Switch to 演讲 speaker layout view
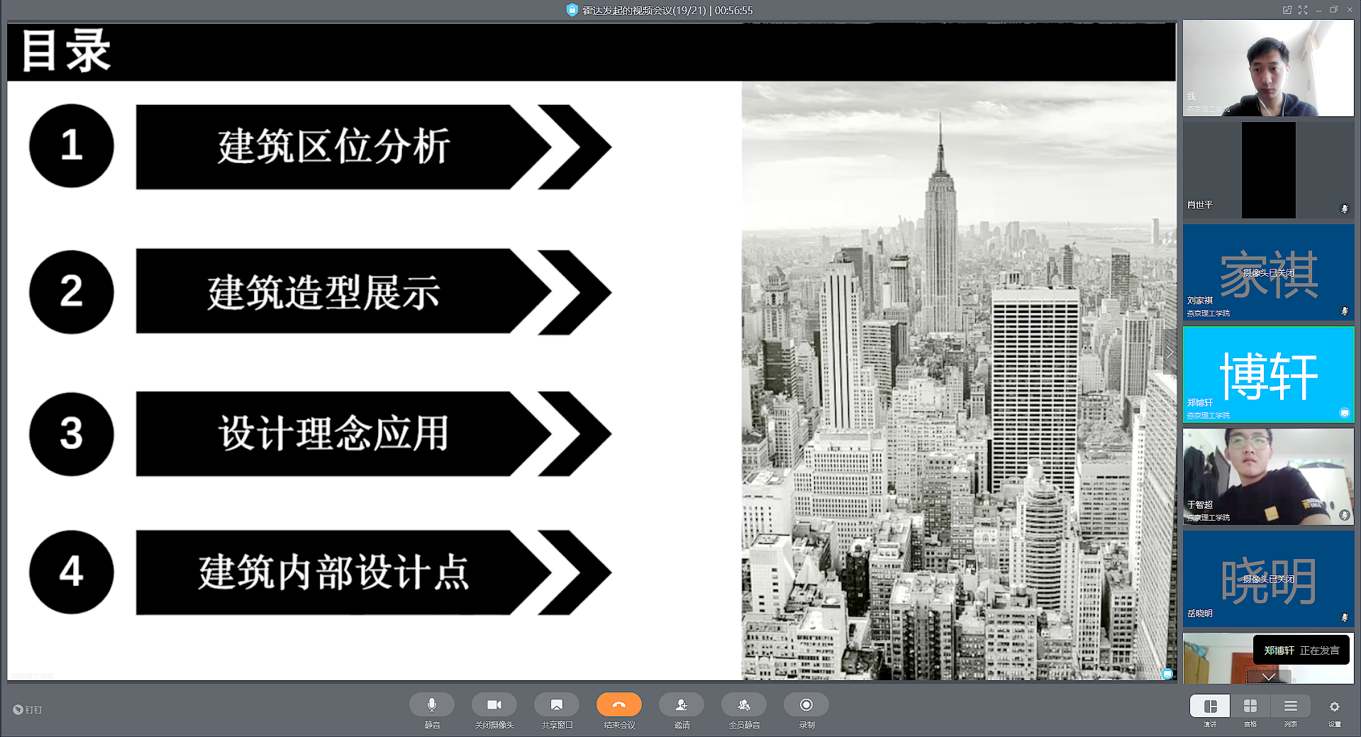Viewport: 1361px width, 737px height. 1210,706
